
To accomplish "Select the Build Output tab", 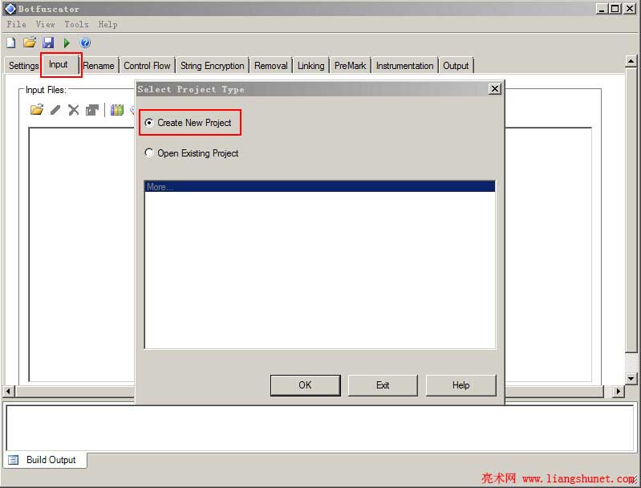I will click(45, 460).
